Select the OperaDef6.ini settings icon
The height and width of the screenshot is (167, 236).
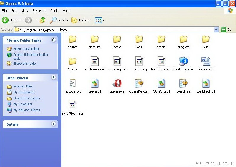(x=139, y=83)
